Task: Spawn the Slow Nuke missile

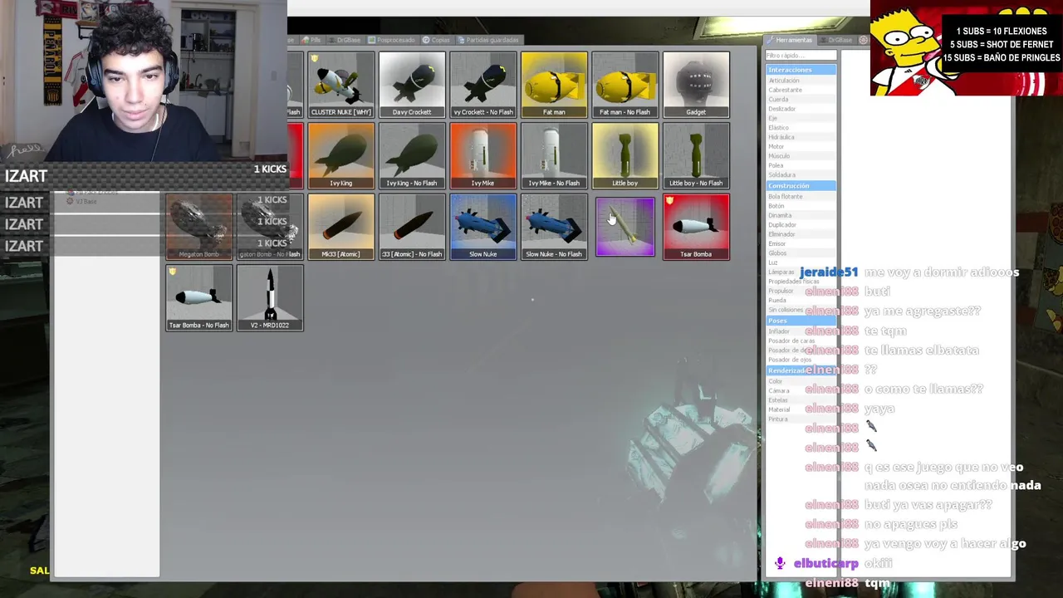Action: tap(483, 227)
